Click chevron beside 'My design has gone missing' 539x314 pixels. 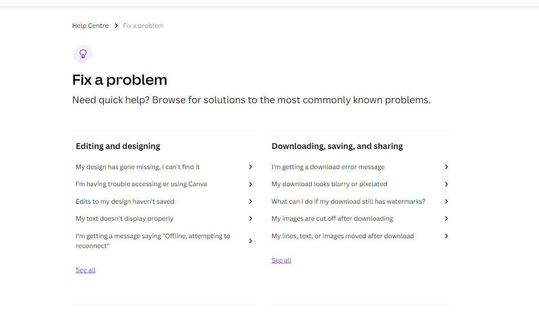(x=251, y=167)
